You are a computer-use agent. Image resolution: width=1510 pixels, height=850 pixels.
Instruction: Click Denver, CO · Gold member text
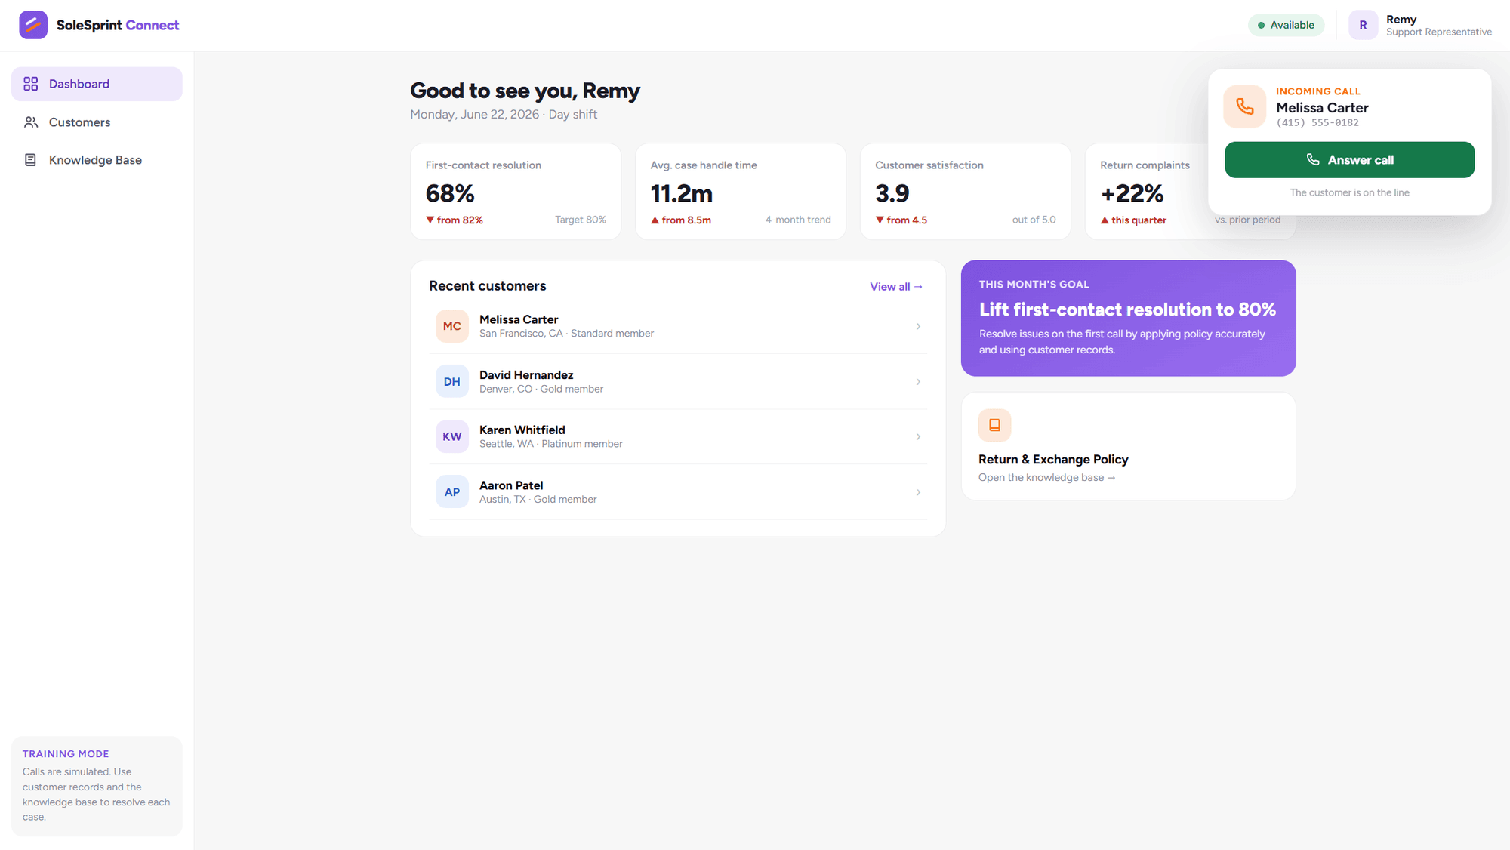(x=541, y=389)
